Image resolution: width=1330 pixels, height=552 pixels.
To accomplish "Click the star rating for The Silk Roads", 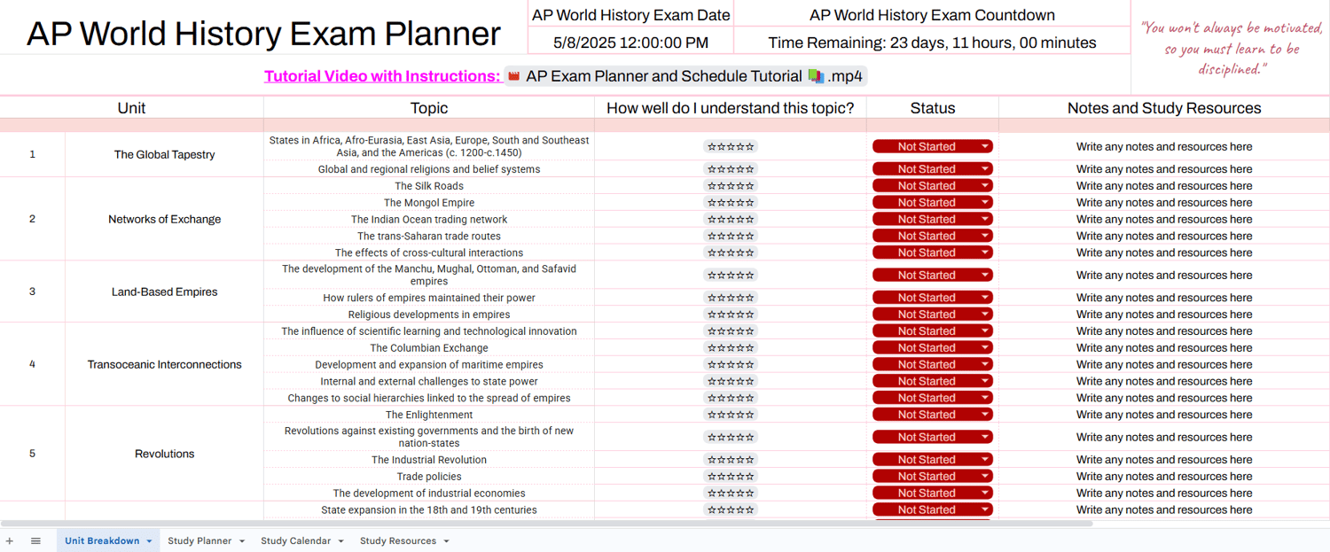I will tap(731, 186).
